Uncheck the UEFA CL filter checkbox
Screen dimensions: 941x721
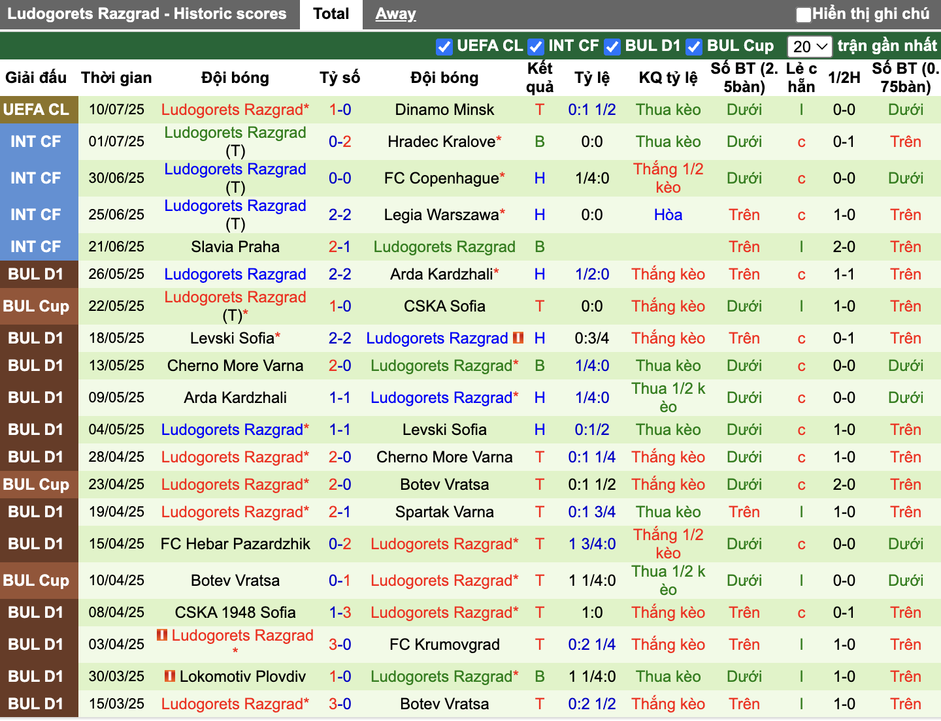[444, 46]
